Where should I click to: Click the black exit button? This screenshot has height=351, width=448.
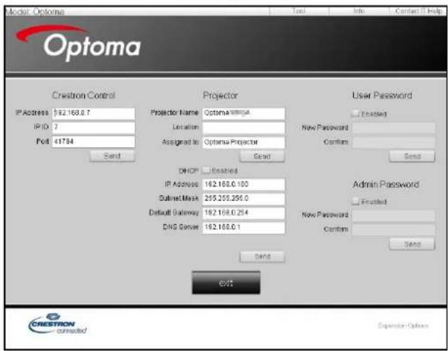pos(226,283)
